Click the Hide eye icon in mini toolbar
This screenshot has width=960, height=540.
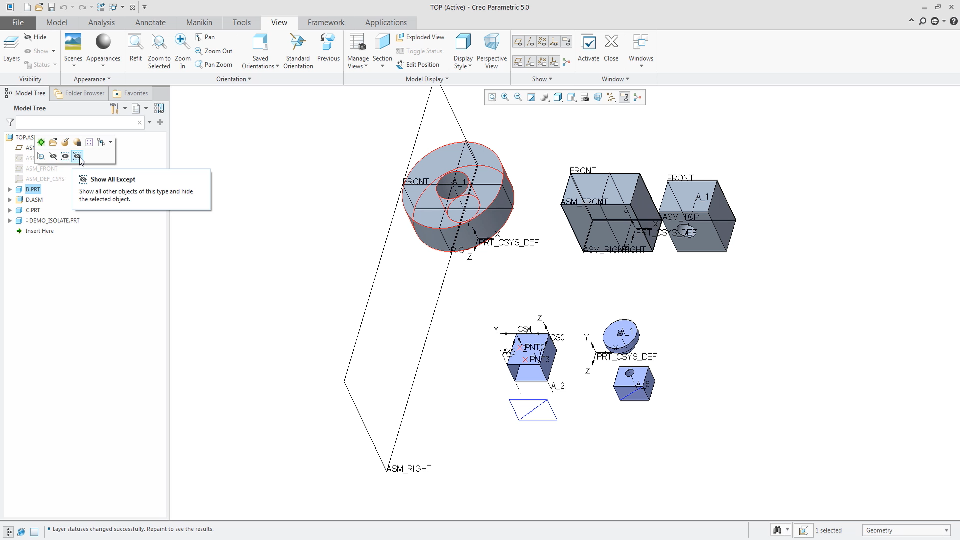(x=53, y=156)
